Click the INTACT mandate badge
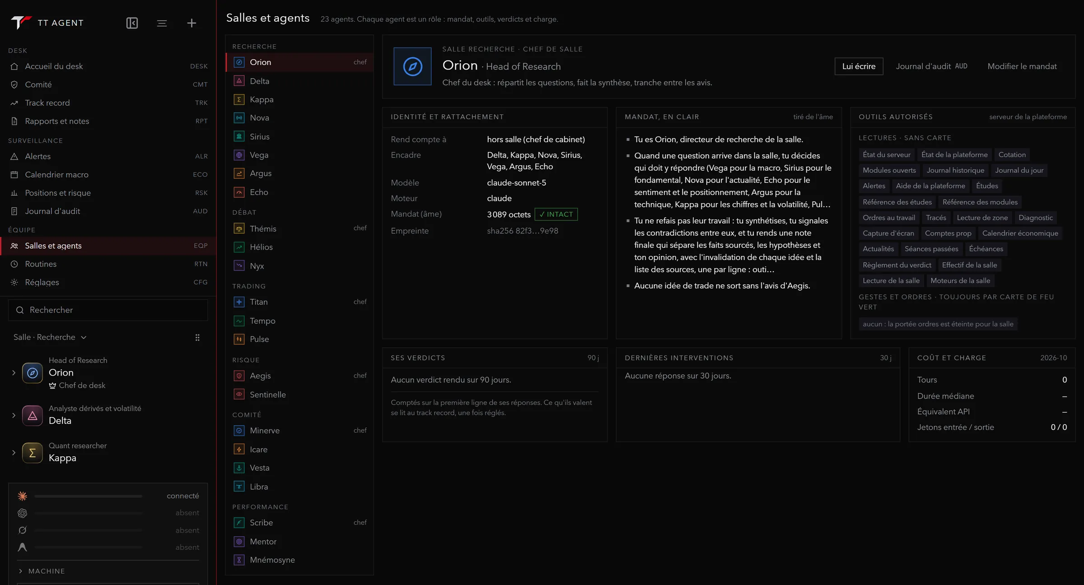This screenshot has height=585, width=1084. click(x=556, y=214)
